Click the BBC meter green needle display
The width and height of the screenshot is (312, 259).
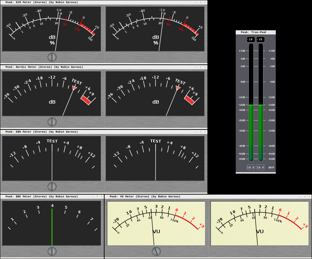[52, 223]
